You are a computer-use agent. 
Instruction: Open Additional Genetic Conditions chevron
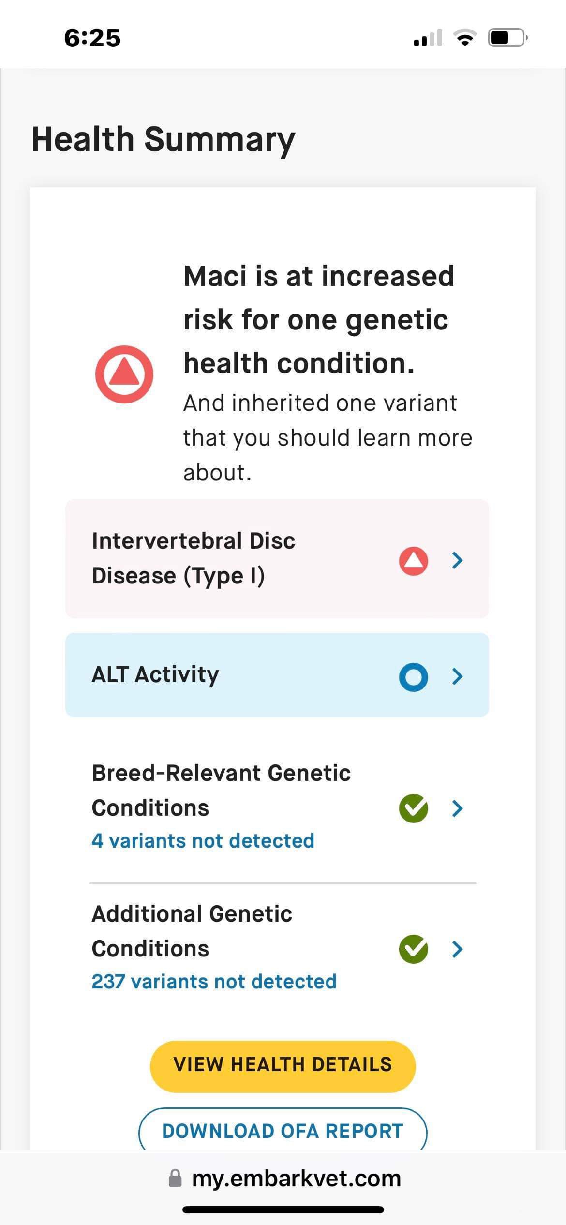point(457,949)
